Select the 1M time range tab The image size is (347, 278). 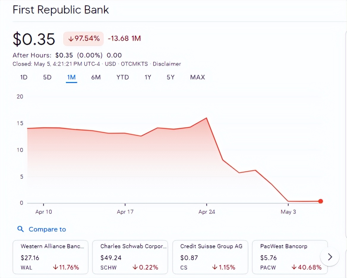pyautogui.click(x=71, y=77)
